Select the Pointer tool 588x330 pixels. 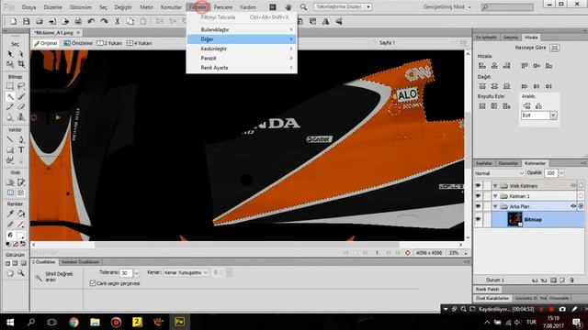[10, 54]
